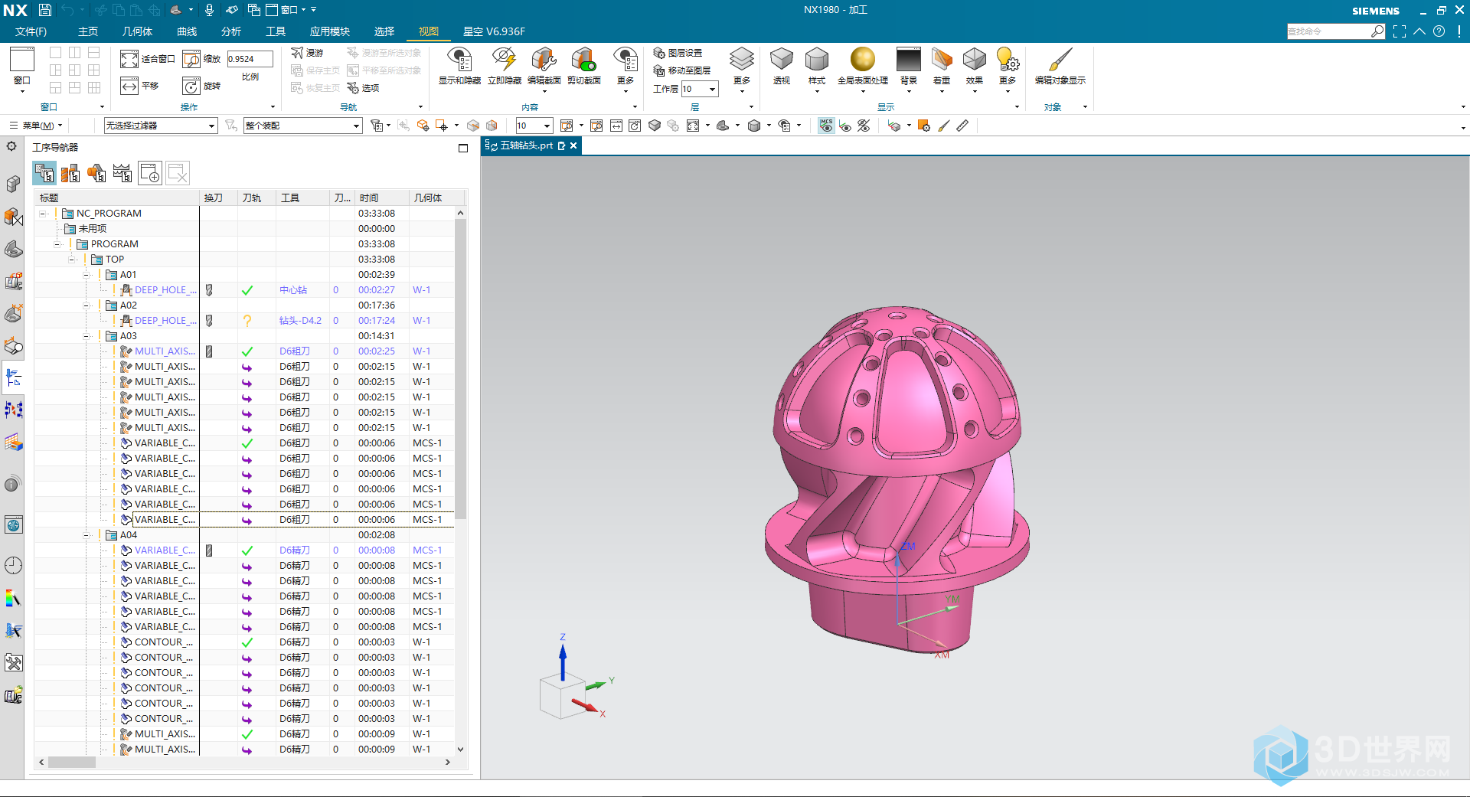The width and height of the screenshot is (1470, 797).
Task: Click the full screen icon near the search box
Action: click(x=1400, y=31)
